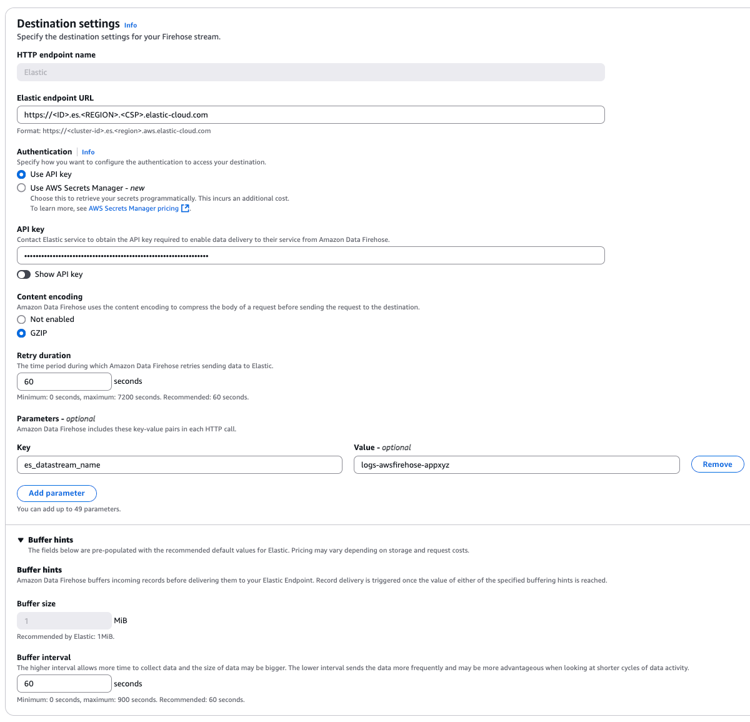The image size is (750, 722).
Task: Click the Buffer interval seconds field
Action: tap(64, 684)
